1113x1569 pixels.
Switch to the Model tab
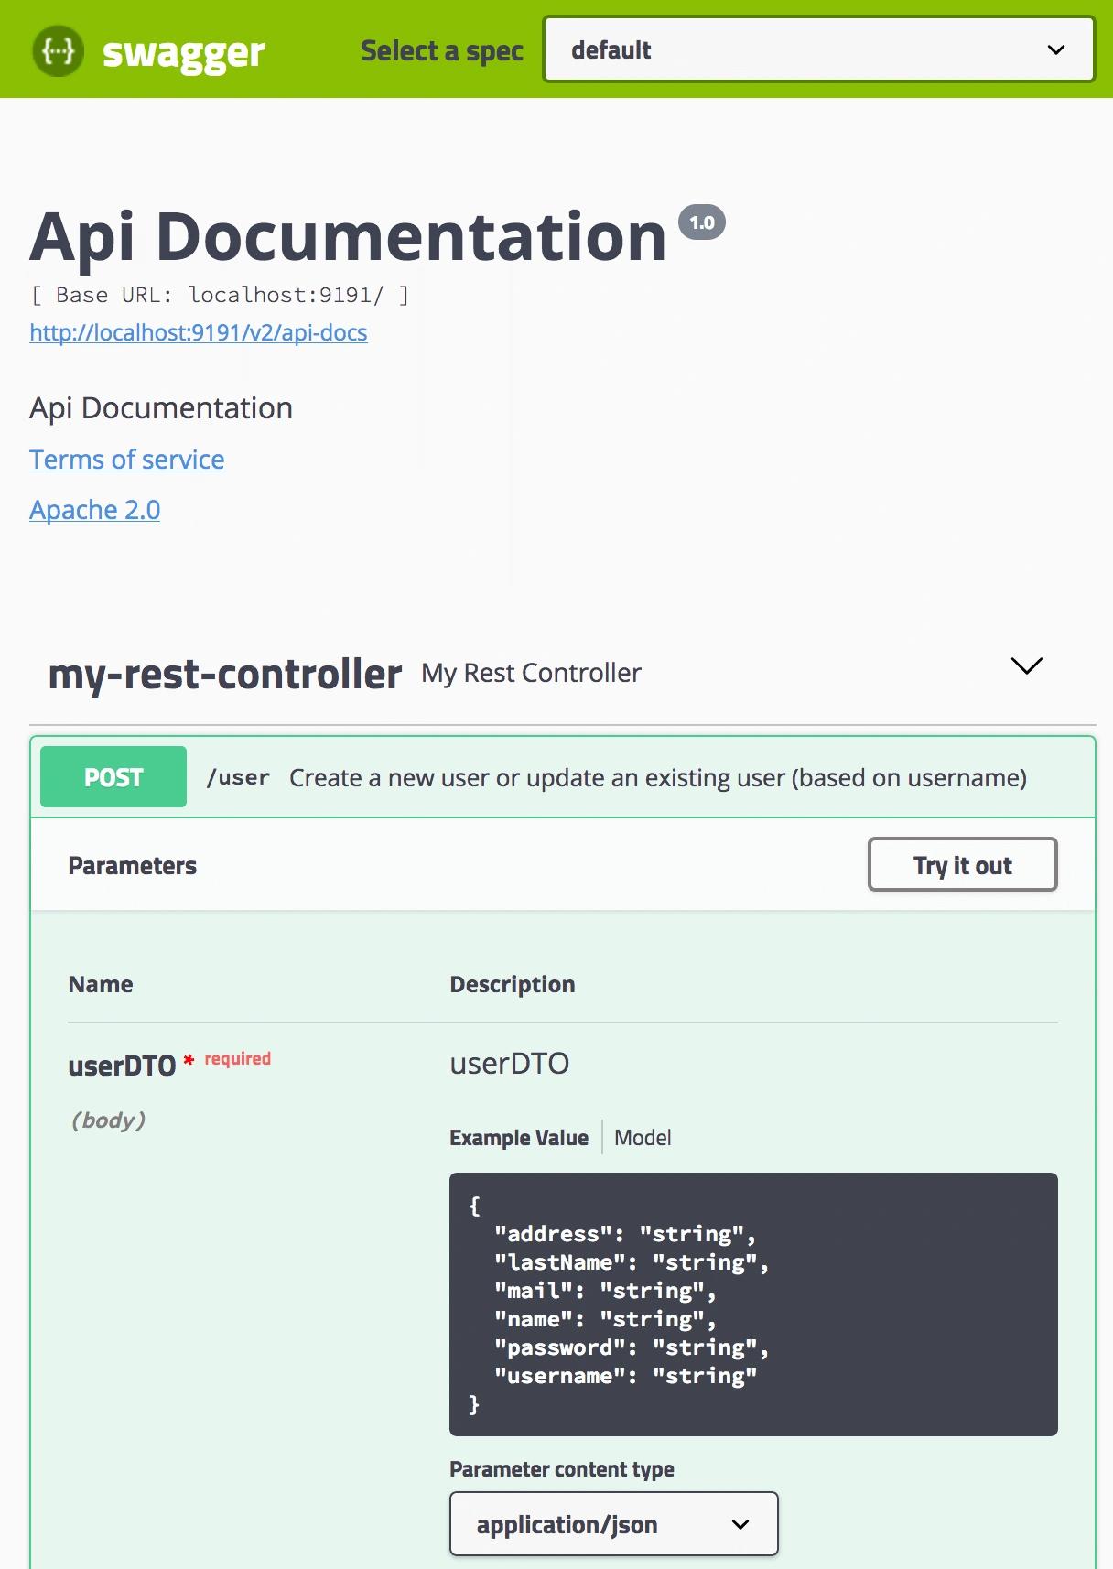coord(643,1138)
